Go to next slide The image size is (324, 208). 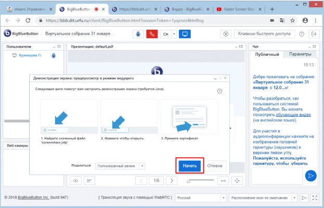[172, 181]
